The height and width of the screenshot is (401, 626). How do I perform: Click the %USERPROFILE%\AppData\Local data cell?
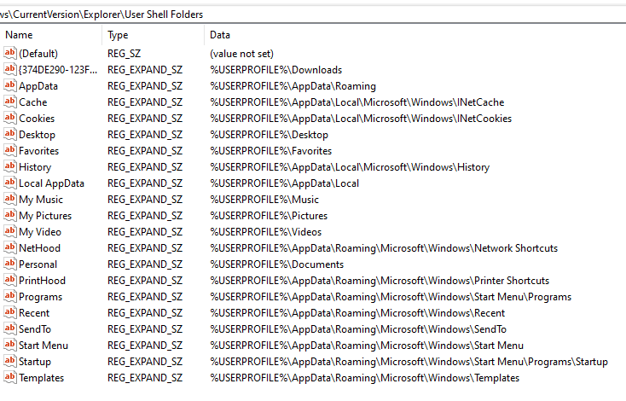coord(284,183)
